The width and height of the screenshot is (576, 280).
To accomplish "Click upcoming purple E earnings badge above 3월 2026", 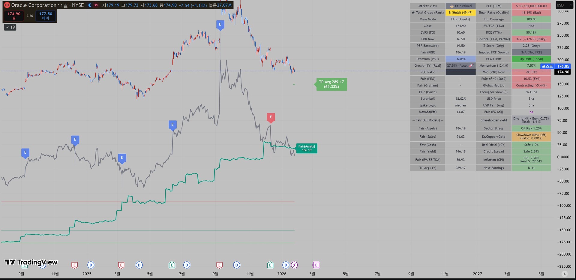I will tap(316, 265).
